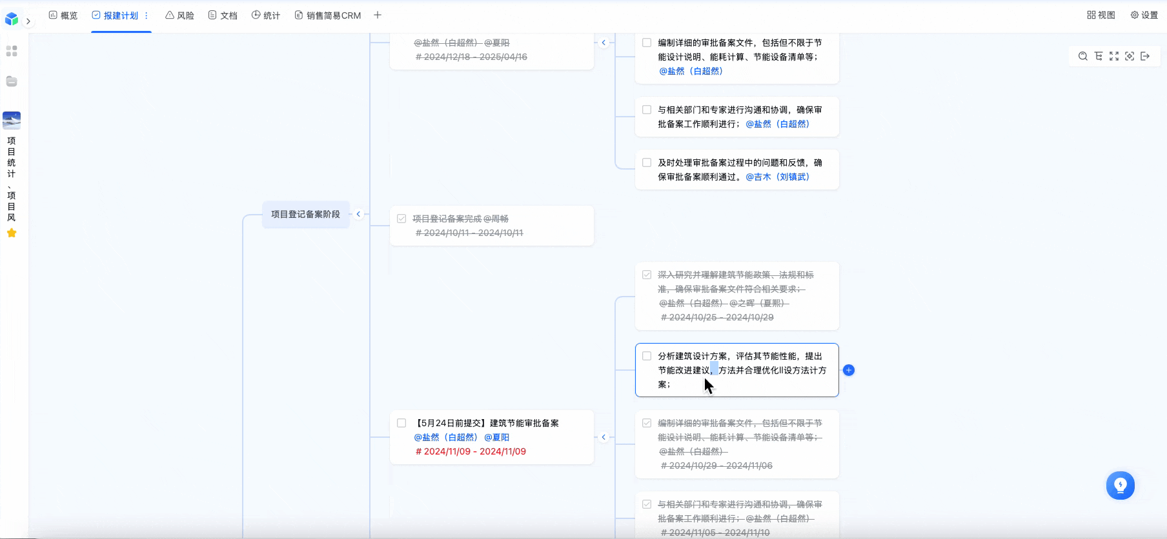Screen dimensions: 1167x539
Task: Select the project thumbnail in the sidebar
Action: (12, 120)
